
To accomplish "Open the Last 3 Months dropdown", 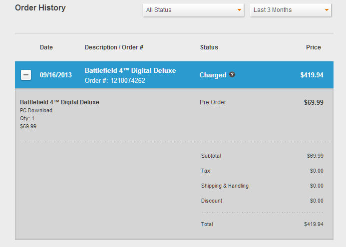I will point(291,10).
